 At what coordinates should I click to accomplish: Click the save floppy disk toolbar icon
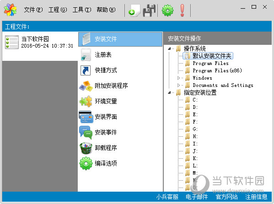pos(149,11)
